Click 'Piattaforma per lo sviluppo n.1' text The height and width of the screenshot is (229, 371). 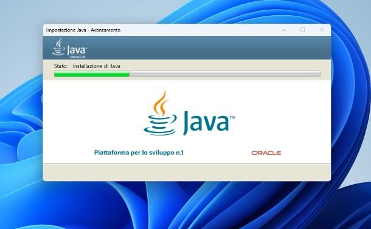(139, 152)
